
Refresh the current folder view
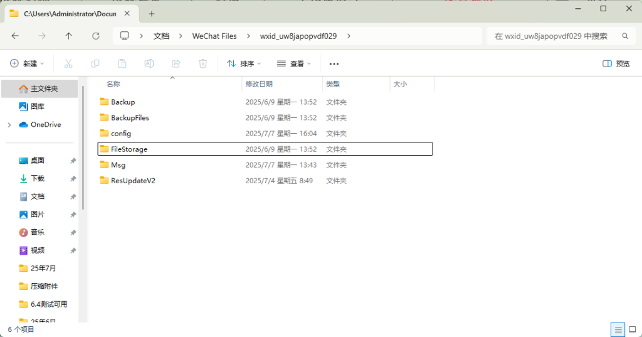pos(96,36)
